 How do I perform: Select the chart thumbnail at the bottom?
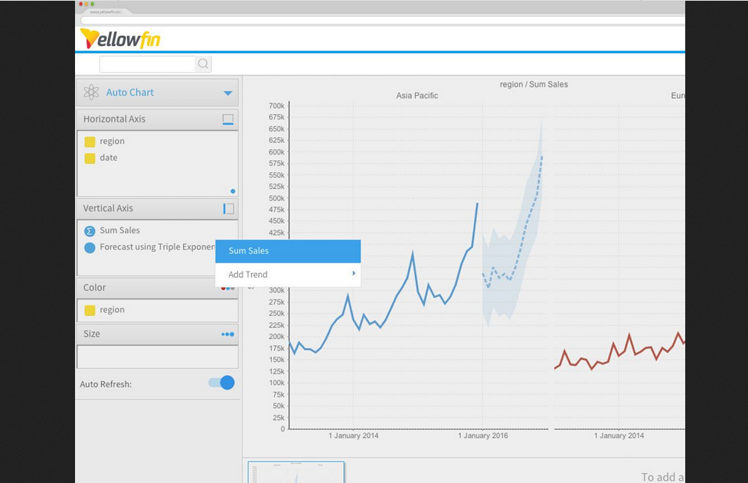point(296,472)
